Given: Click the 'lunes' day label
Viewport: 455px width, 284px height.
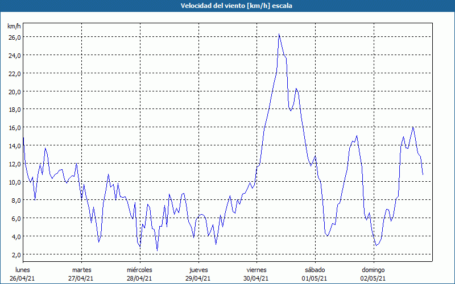Looking at the screenshot, I should pyautogui.click(x=23, y=270).
